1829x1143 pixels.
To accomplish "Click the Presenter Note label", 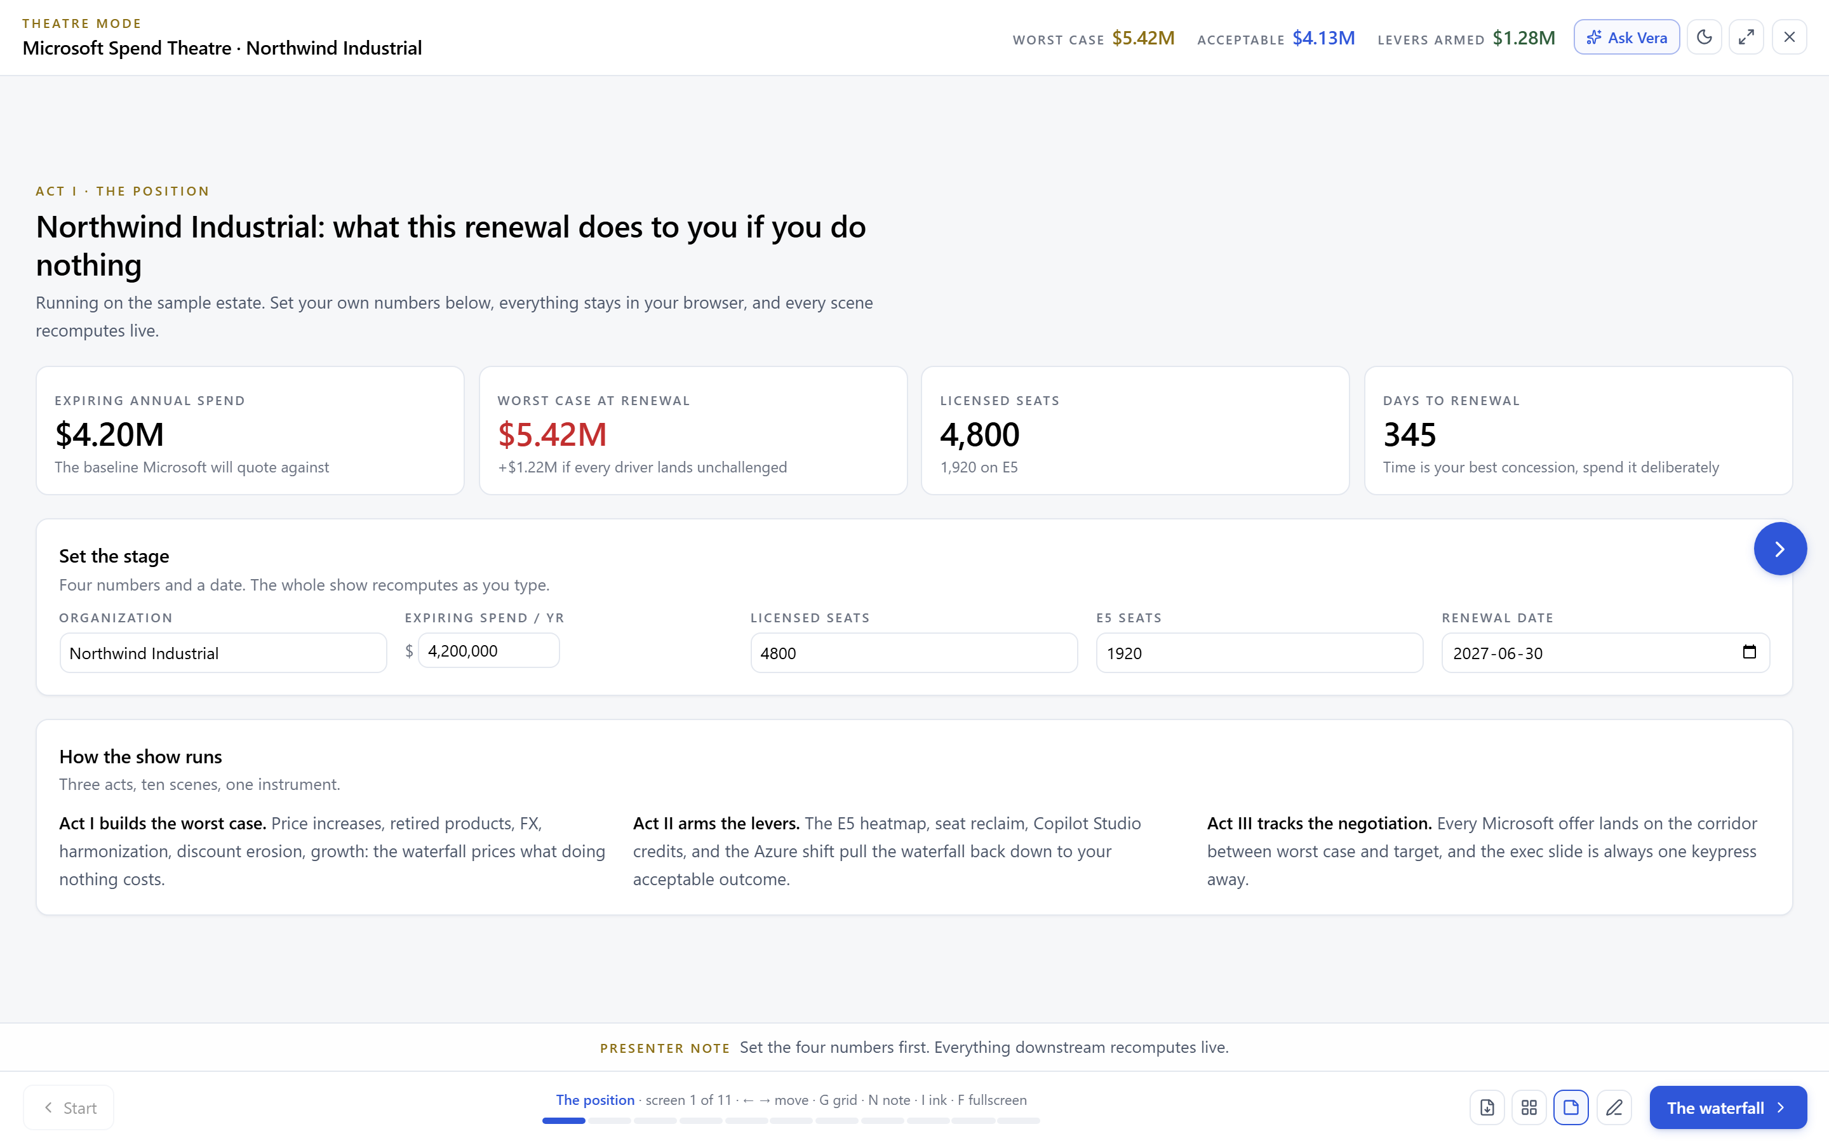I will (x=665, y=1048).
